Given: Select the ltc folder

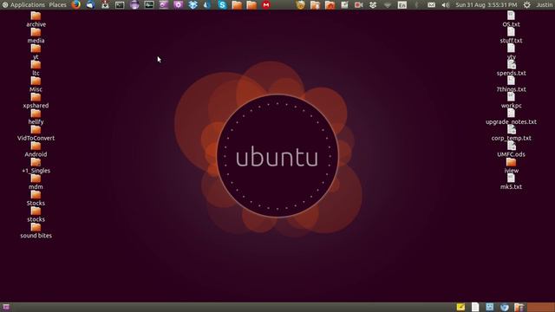Looking at the screenshot, I should (x=36, y=68).
